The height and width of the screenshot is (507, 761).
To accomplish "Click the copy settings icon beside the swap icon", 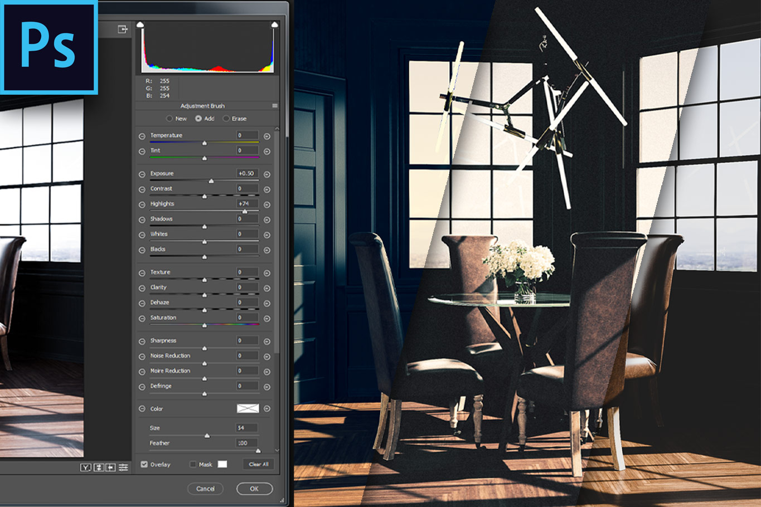I will [111, 467].
